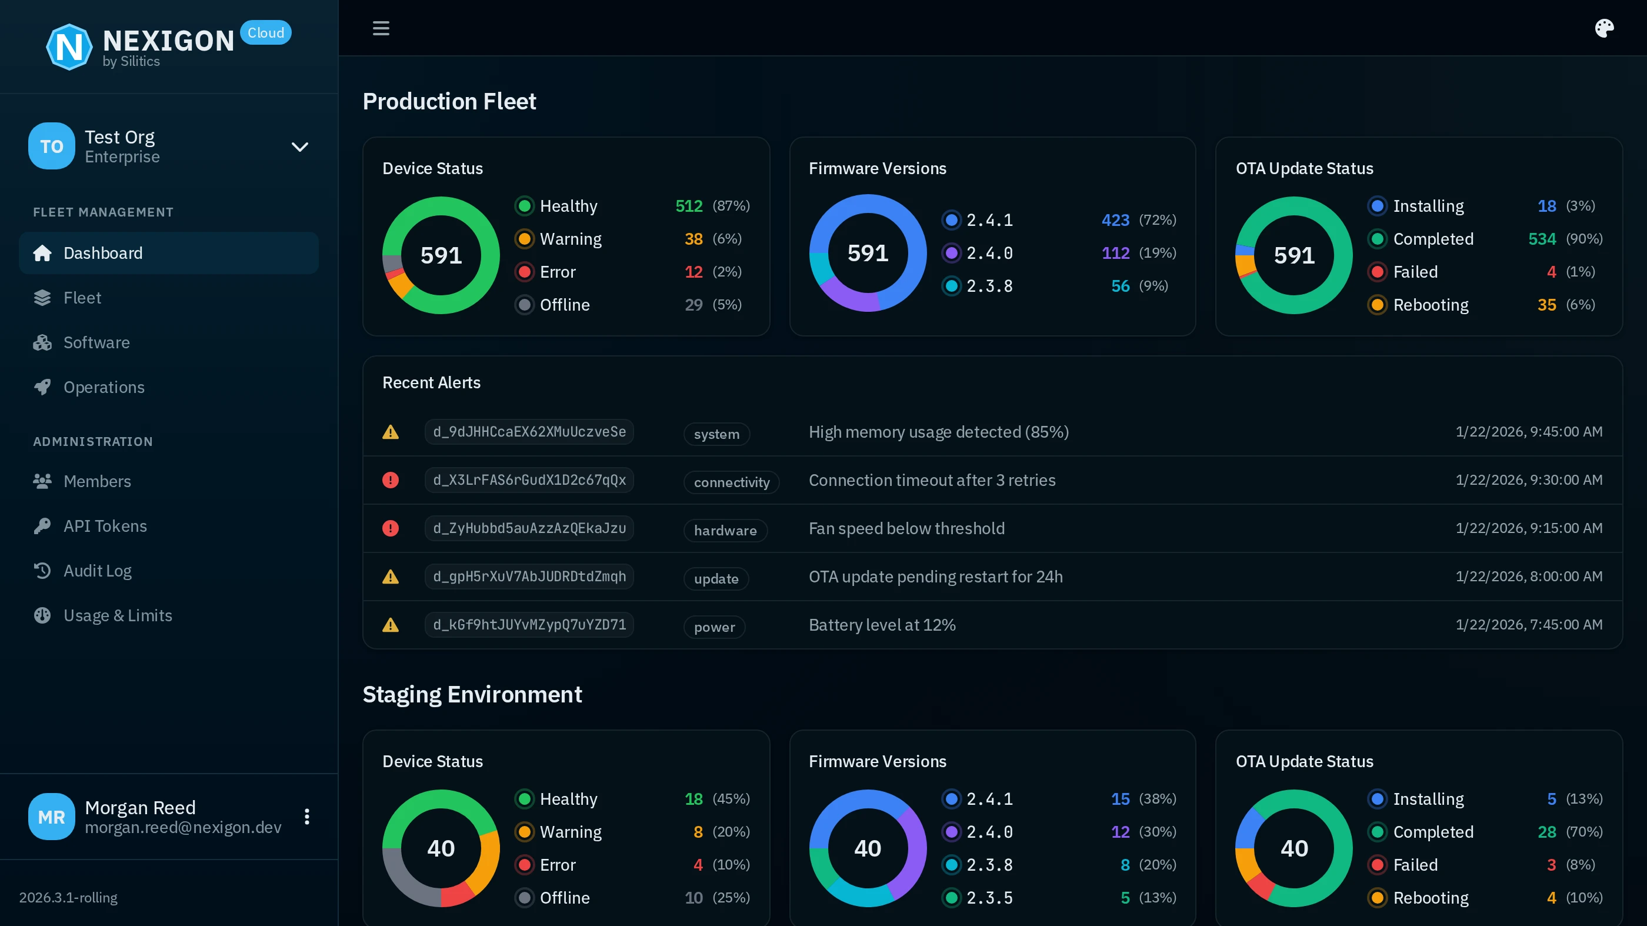Click Production Error red legend dot
Viewport: 1647px width, 926px height.
[x=524, y=272]
